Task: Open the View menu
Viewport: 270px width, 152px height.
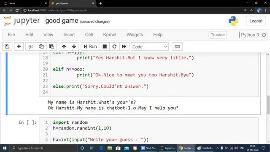Action: [48, 35]
